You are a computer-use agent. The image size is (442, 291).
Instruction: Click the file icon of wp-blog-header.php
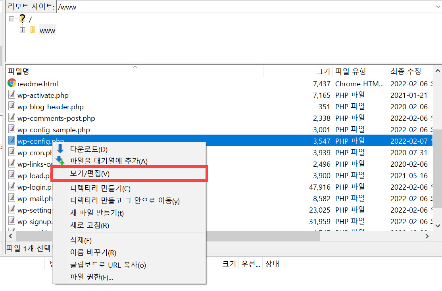[12, 106]
